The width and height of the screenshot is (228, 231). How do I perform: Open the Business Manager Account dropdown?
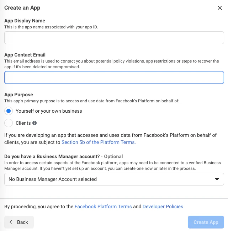click(x=114, y=179)
